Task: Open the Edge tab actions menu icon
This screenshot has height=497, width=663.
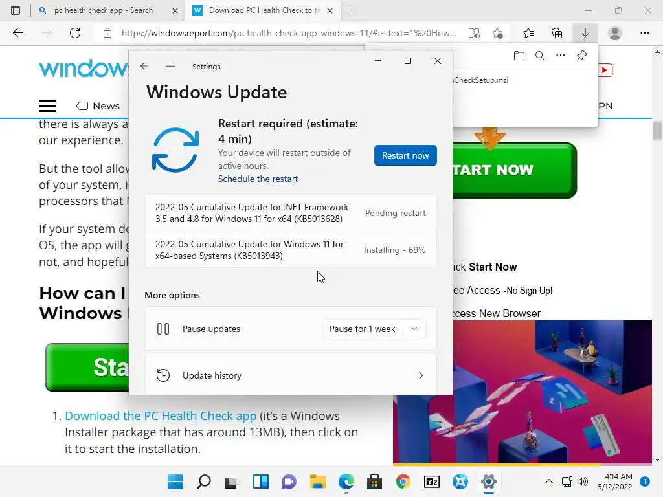Action: [x=16, y=10]
